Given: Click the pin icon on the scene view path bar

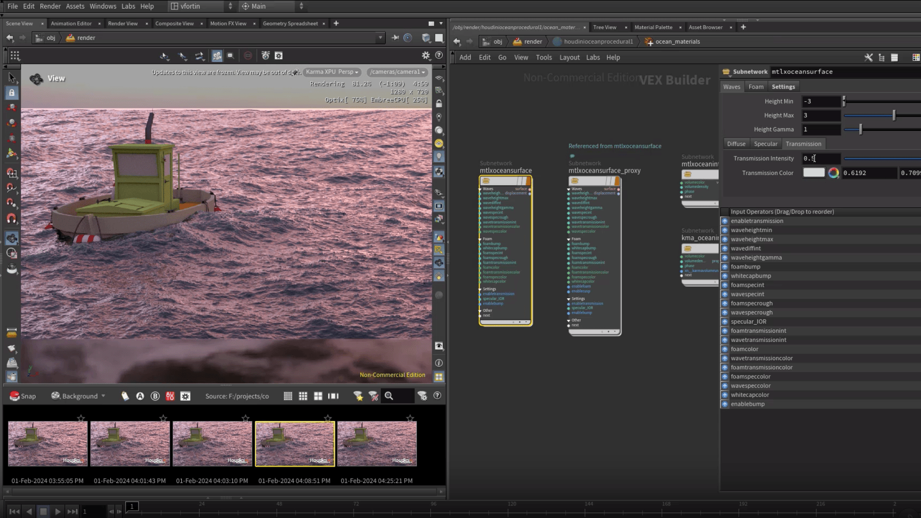Looking at the screenshot, I should click(x=395, y=38).
